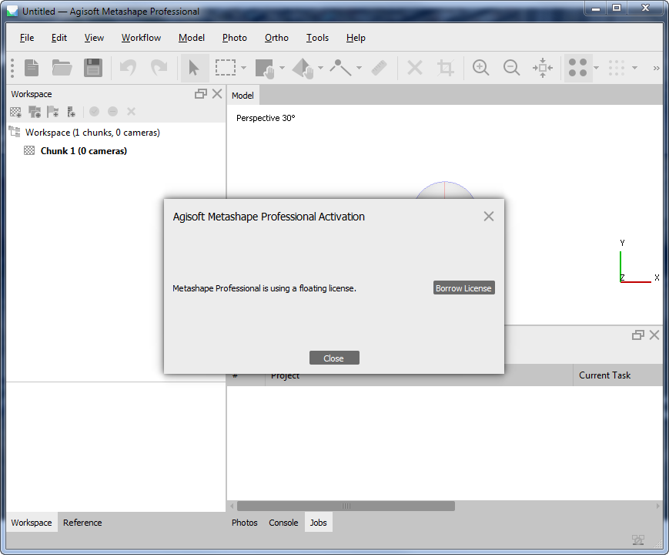The width and height of the screenshot is (669, 555).
Task: Click the Add Scale Bar icon
Action: 72,112
